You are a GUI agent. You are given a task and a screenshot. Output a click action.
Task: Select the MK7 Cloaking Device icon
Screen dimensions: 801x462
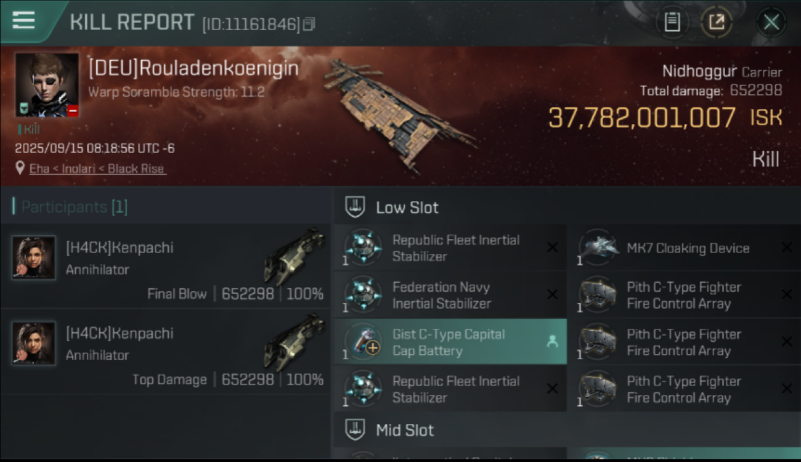(x=598, y=248)
